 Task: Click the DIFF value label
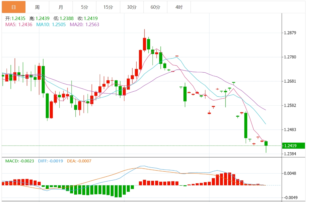click(x=51, y=161)
